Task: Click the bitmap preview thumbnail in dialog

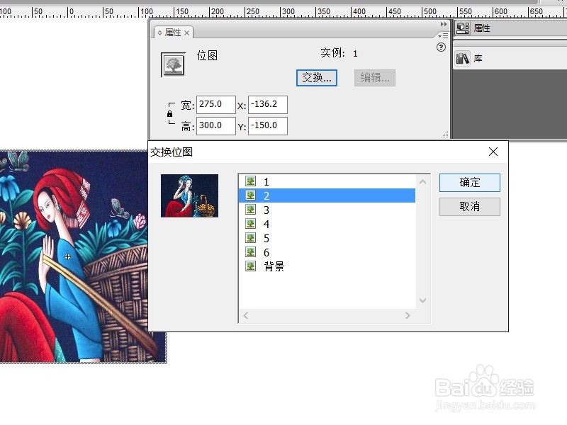Action: [x=189, y=195]
